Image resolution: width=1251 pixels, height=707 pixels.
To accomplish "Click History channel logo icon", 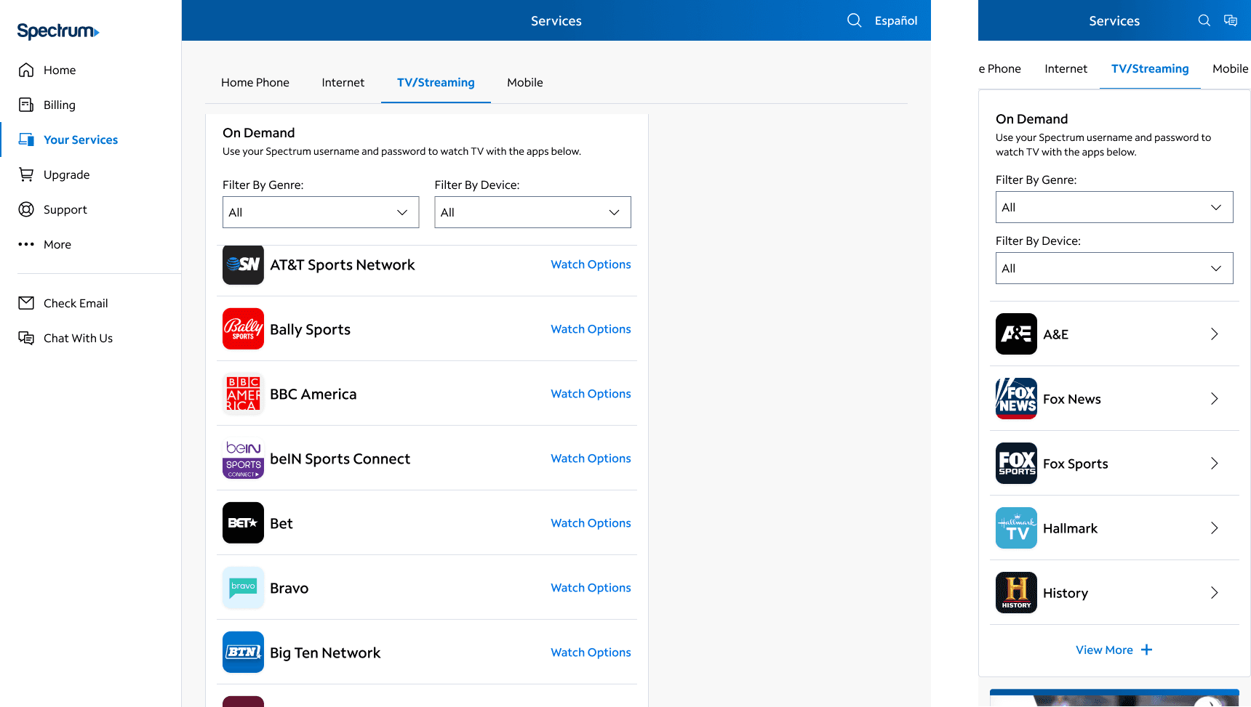I will (1016, 593).
